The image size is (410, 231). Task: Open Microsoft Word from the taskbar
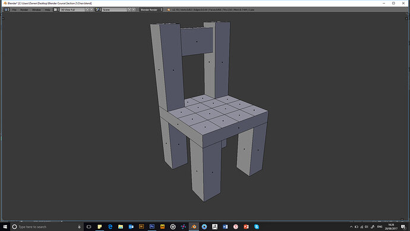coord(225,227)
